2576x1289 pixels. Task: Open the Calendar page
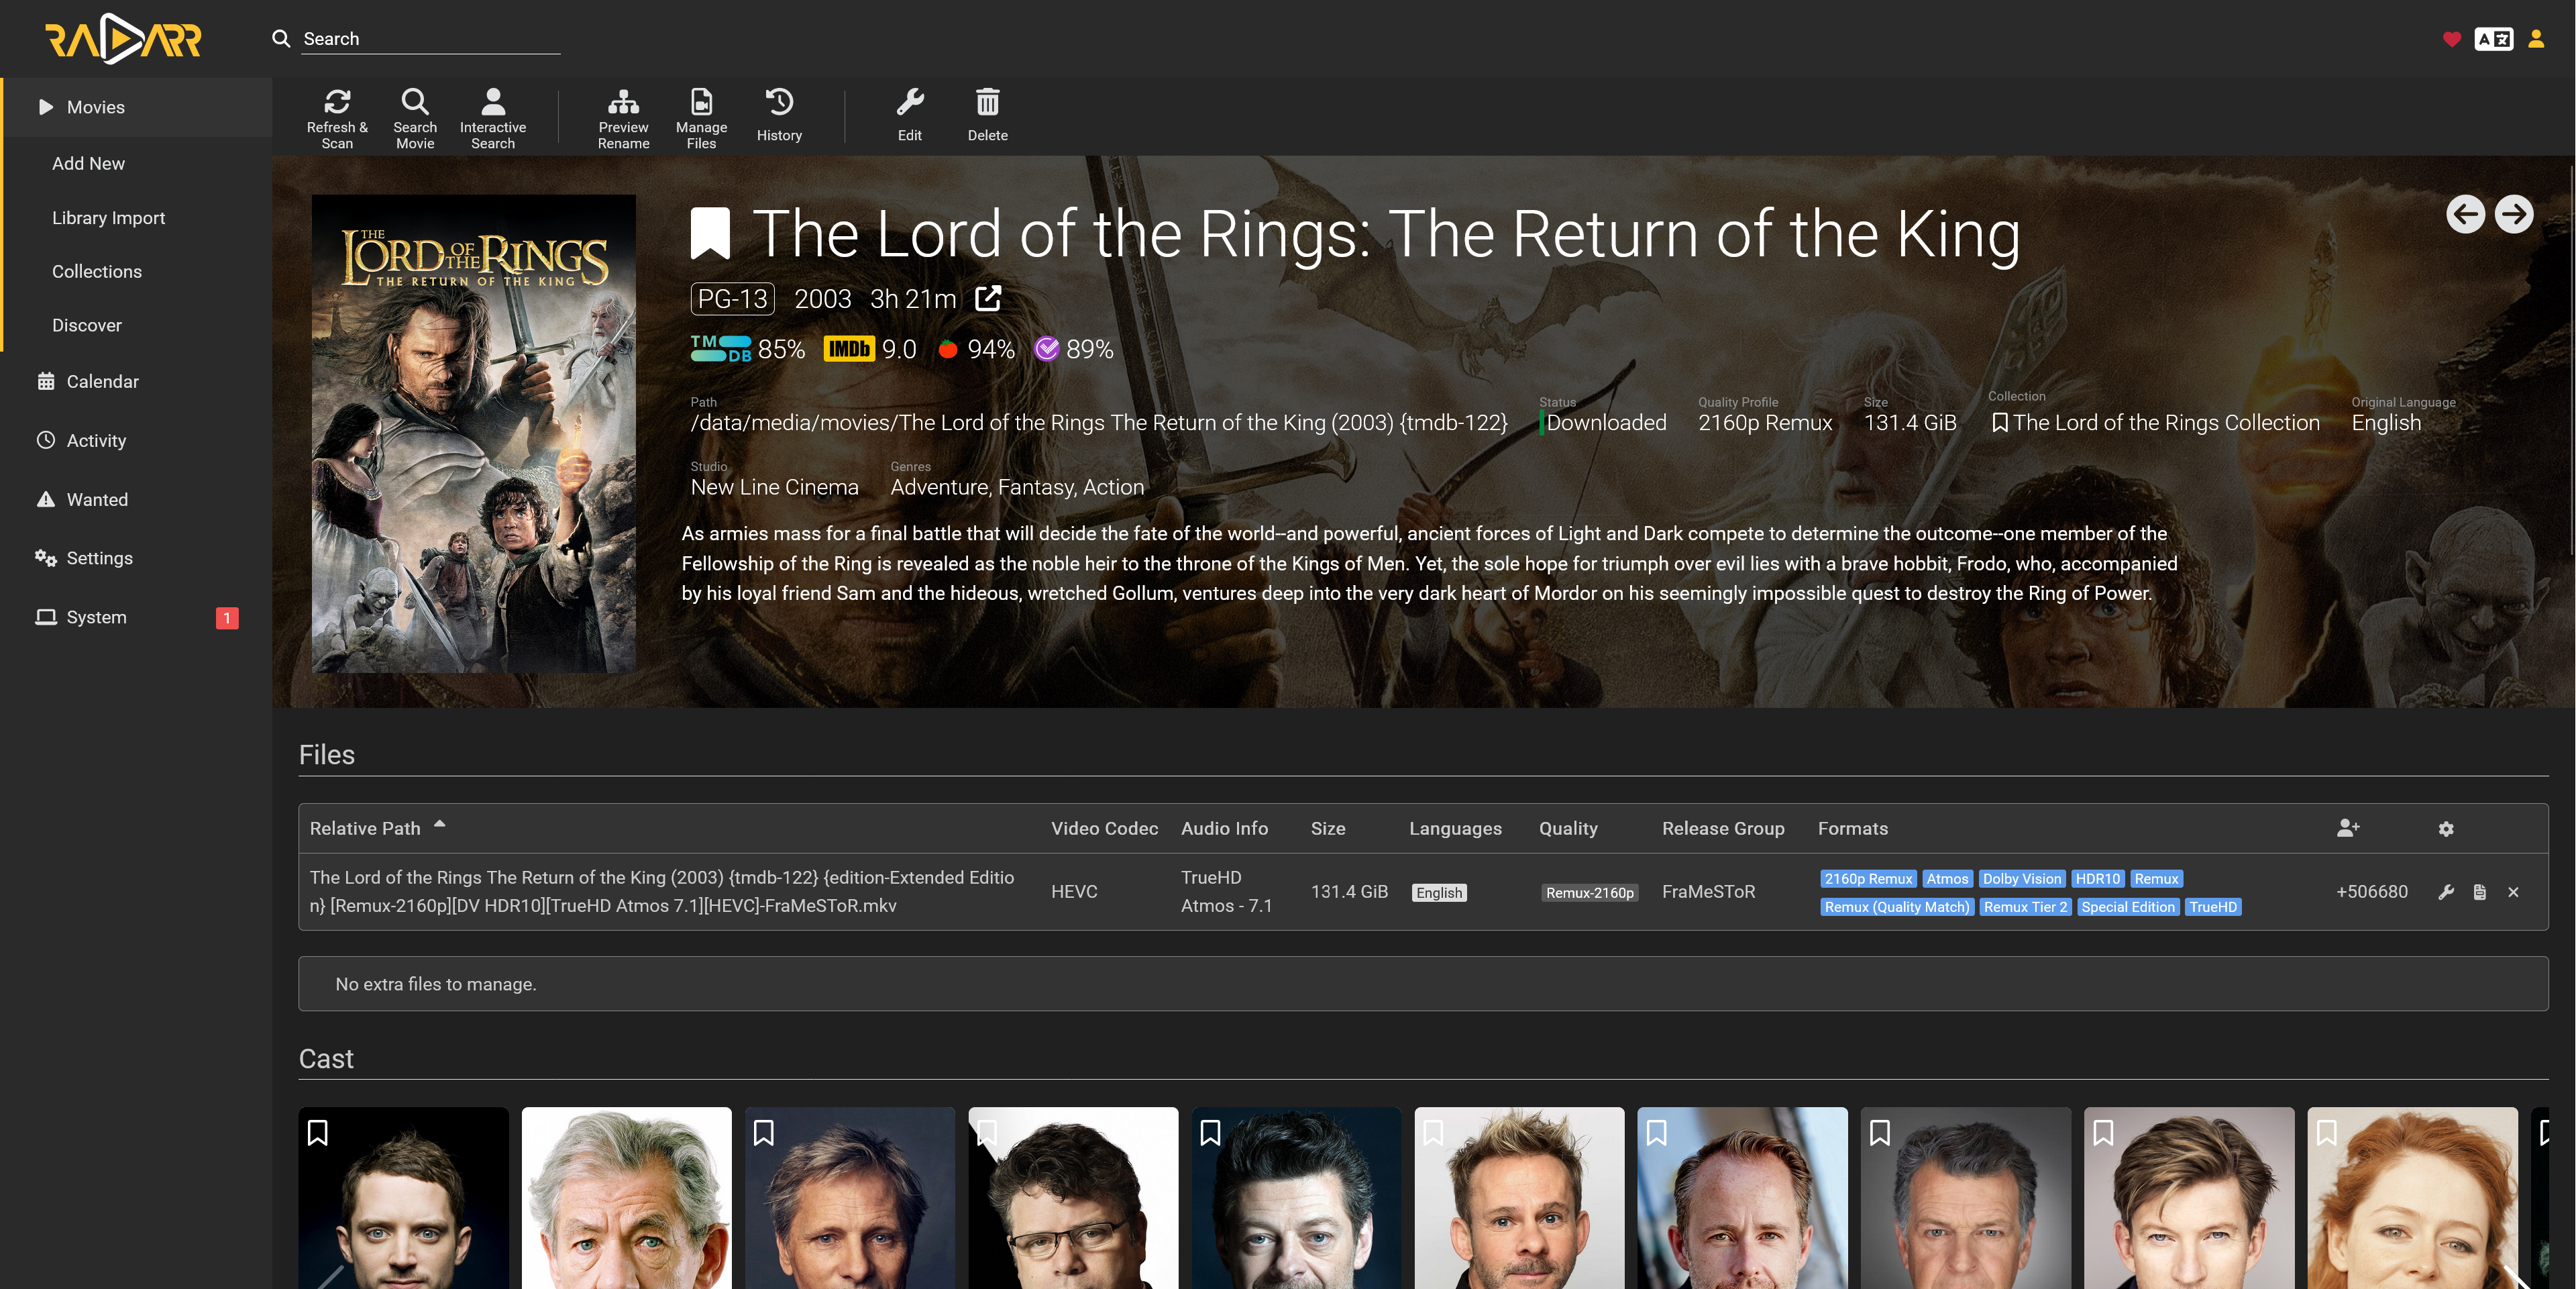click(136, 381)
